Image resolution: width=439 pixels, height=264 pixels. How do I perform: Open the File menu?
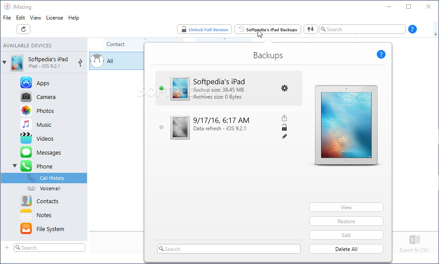tap(7, 18)
